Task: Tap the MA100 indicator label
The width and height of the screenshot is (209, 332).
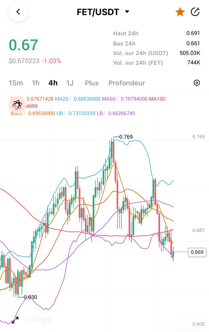Action: 159,99
